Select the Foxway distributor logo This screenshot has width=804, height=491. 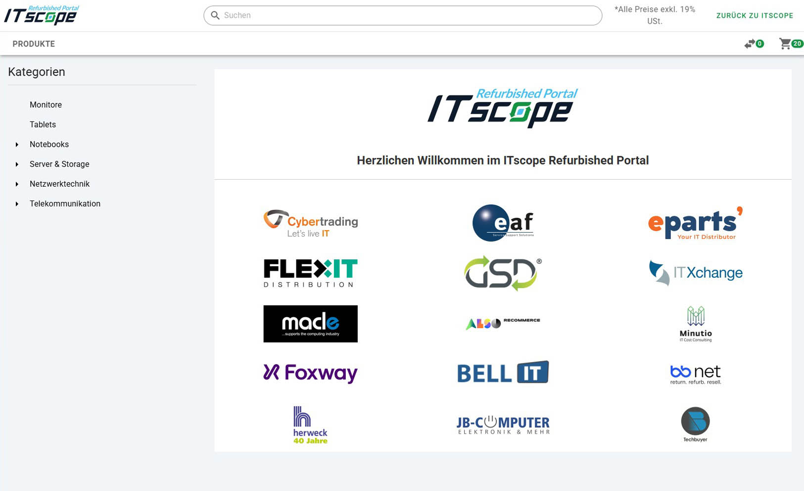(x=310, y=373)
